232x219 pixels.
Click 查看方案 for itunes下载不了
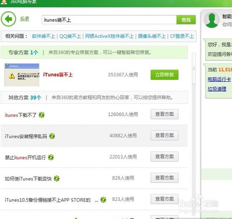pos(165,114)
